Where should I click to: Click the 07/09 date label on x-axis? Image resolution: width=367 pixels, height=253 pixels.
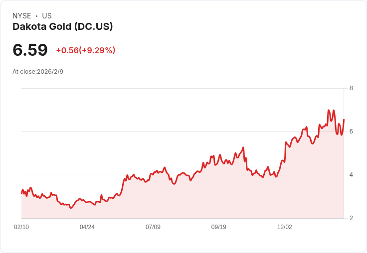click(x=153, y=227)
